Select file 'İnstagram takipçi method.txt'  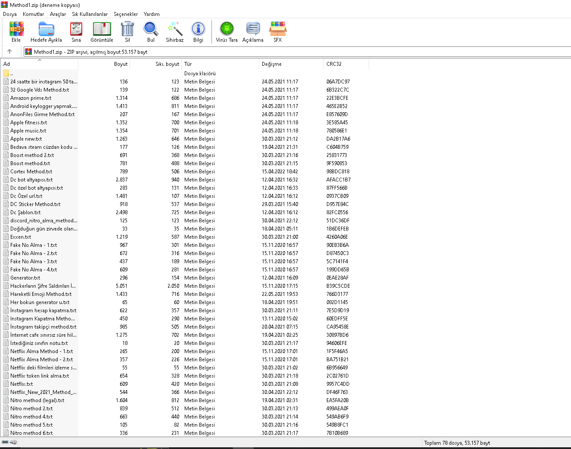(43, 327)
